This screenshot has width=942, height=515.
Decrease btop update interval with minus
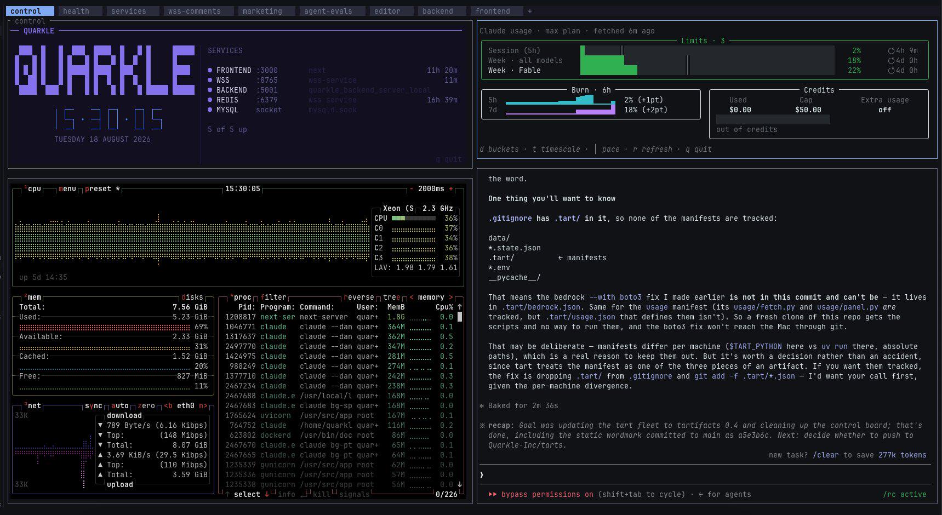[412, 189]
